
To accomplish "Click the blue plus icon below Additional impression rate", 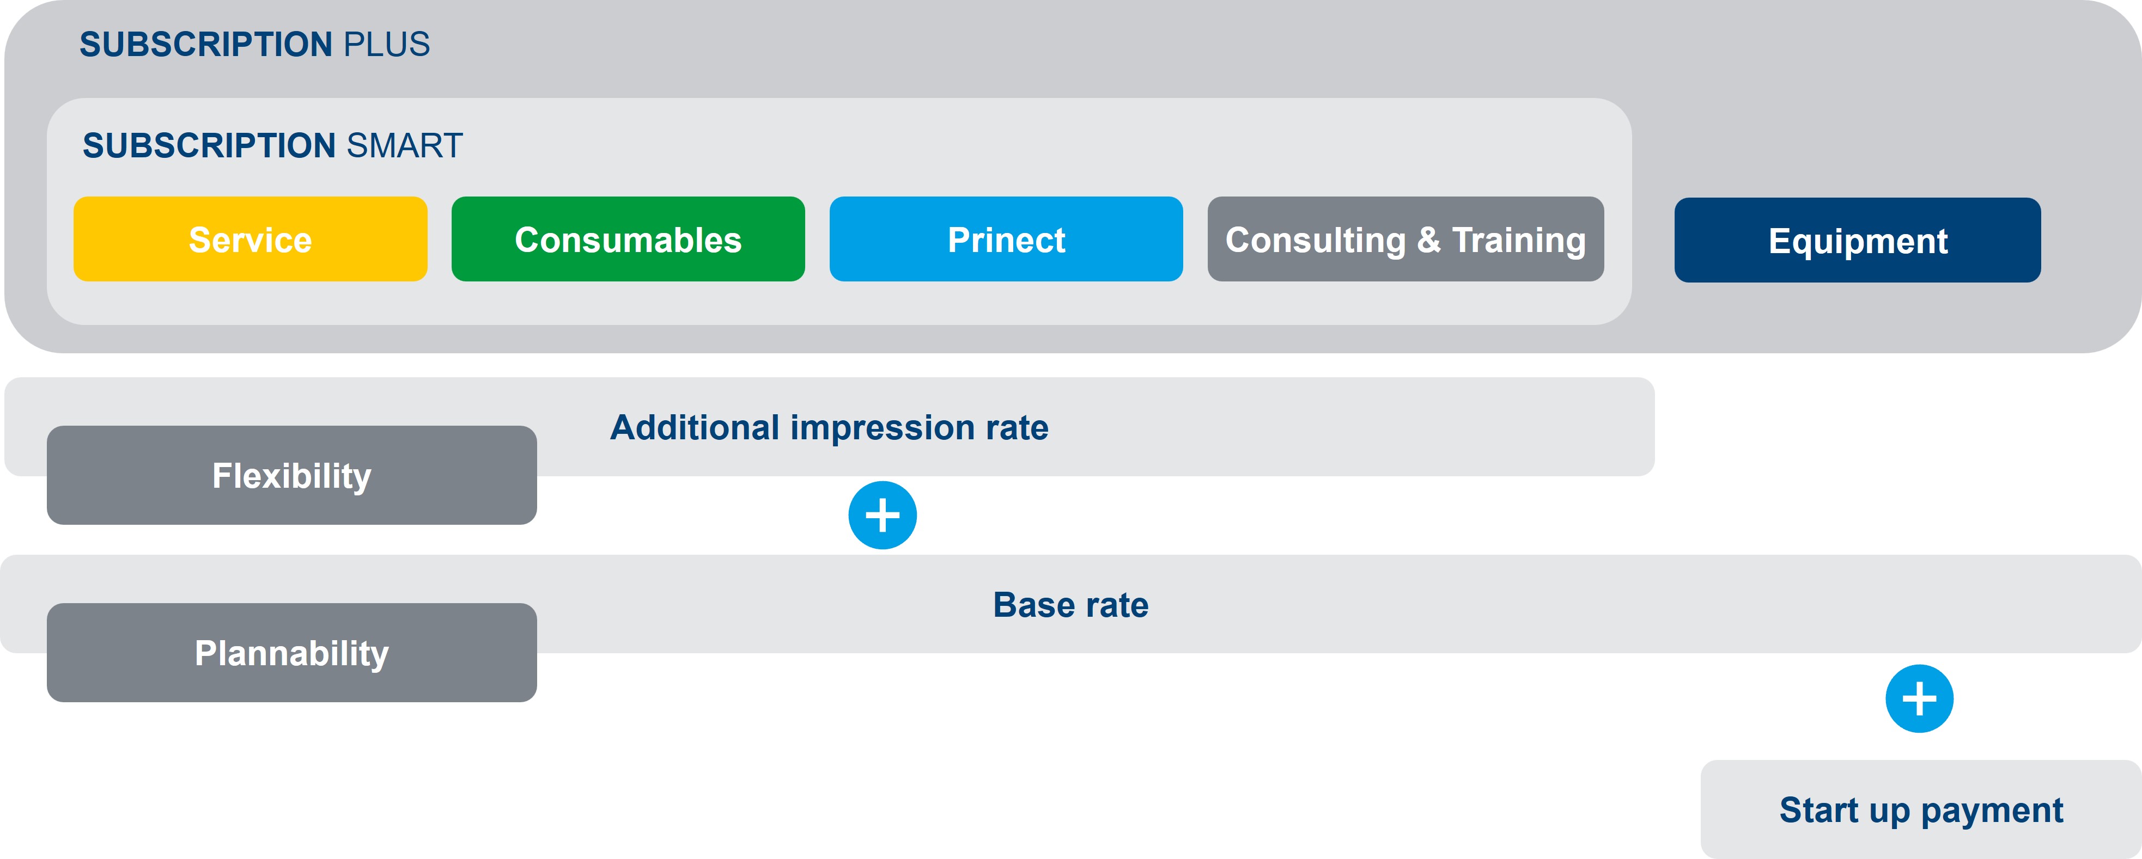I will coord(883,515).
